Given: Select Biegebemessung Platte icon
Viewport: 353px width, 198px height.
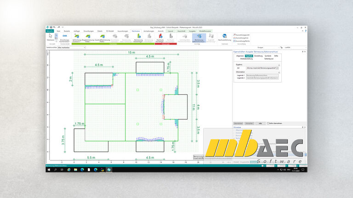Looking at the screenshot, I should [89, 37].
